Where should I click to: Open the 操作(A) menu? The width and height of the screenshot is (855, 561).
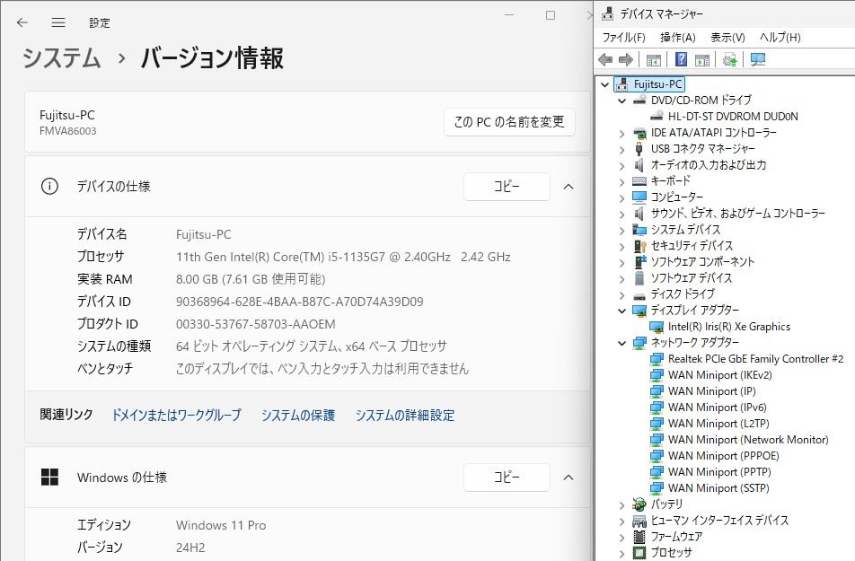pyautogui.click(x=678, y=37)
